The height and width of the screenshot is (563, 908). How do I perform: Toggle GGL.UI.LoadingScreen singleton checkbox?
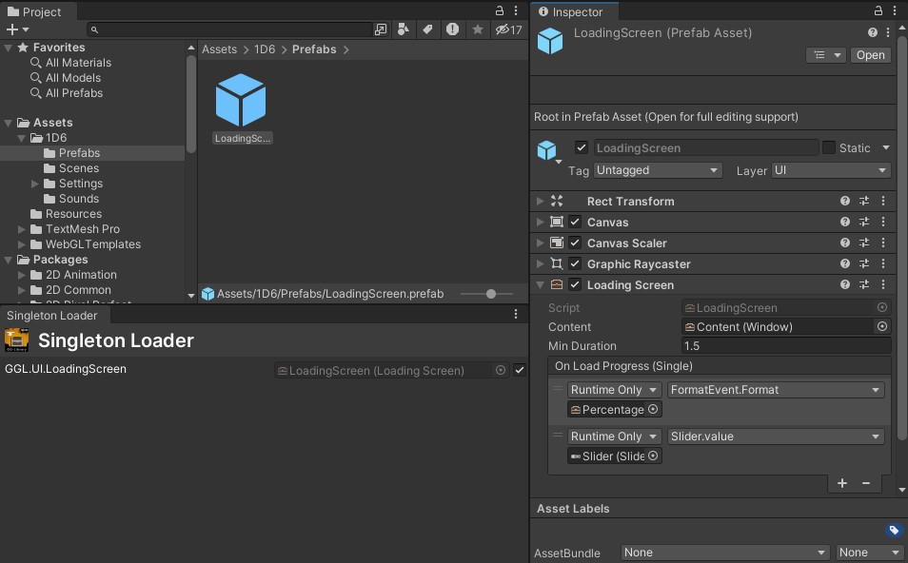(520, 370)
